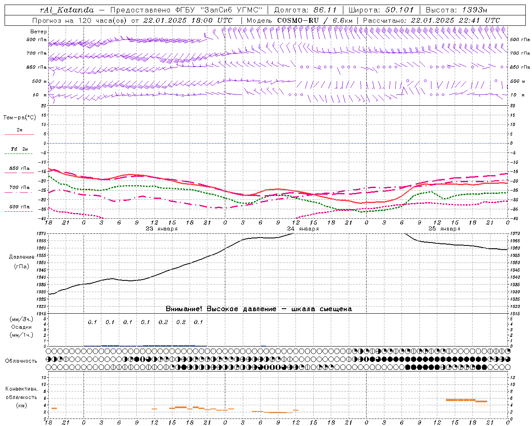The image size is (532, 426).
Task: Select the "23 января" date label
Action: coord(161,229)
